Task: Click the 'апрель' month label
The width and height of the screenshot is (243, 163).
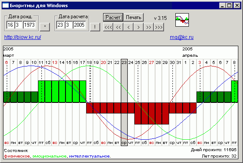Action: (x=190, y=55)
